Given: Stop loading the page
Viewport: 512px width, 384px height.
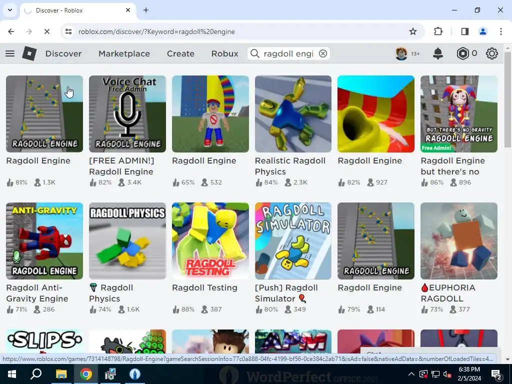Looking at the screenshot, I should coord(46,31).
